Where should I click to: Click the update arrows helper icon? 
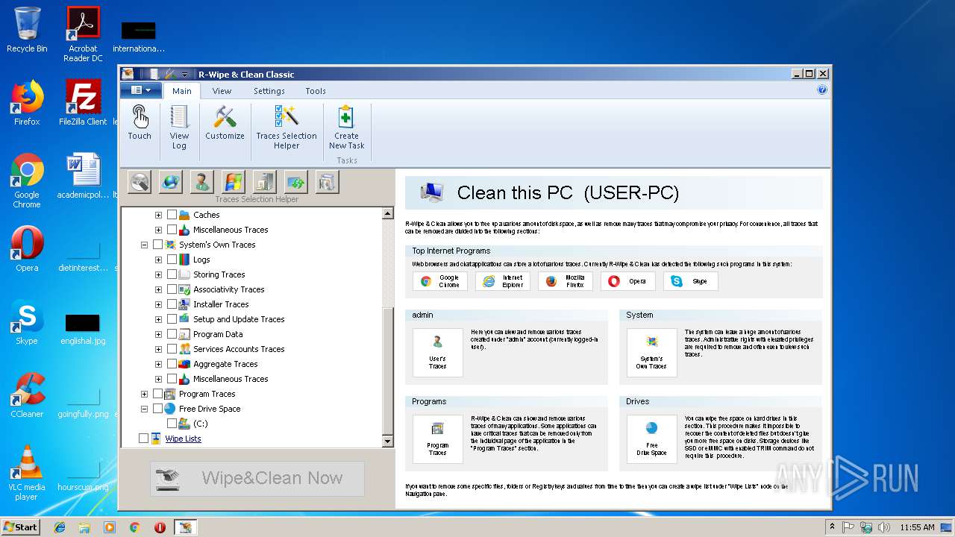pyautogui.click(x=296, y=182)
